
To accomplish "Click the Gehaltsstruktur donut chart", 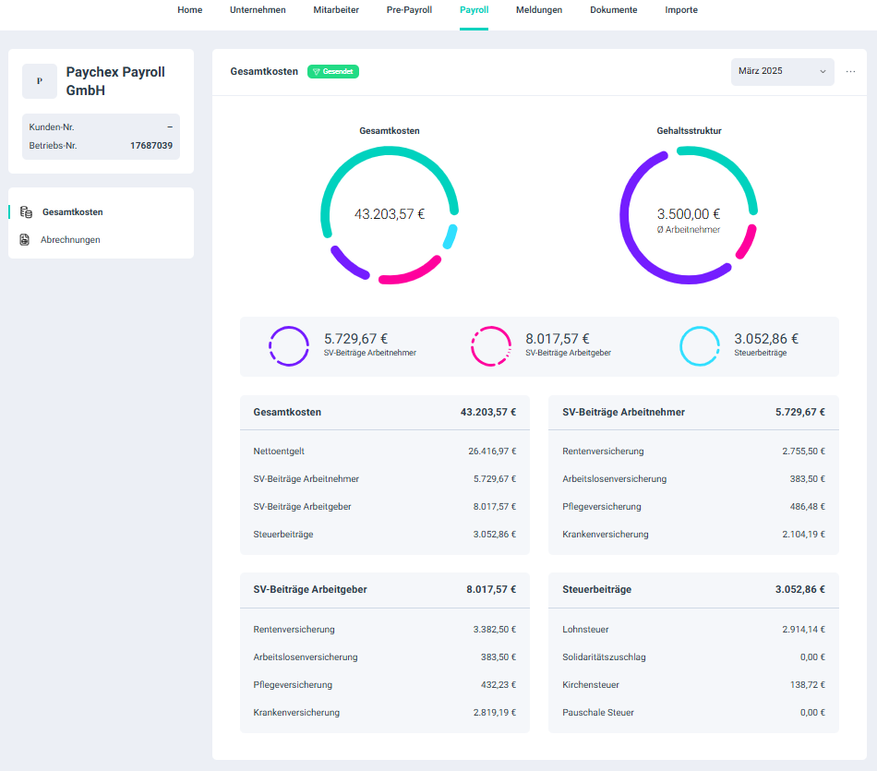I will pos(688,214).
